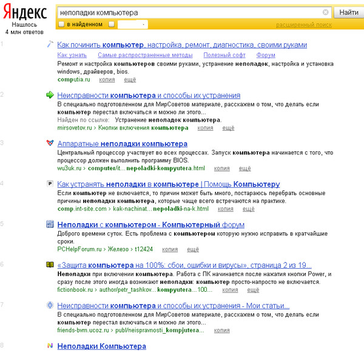This screenshot has height=352, width=364.
Task: Click the Найти search button
Action: 349,12
